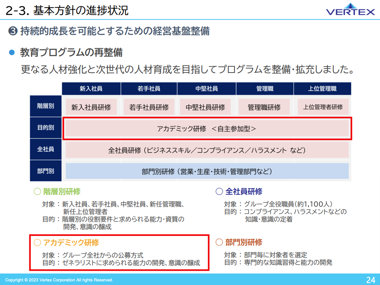This screenshot has width=380, height=285.
Task: Click the 上位管理者研修 box
Action: point(323,107)
